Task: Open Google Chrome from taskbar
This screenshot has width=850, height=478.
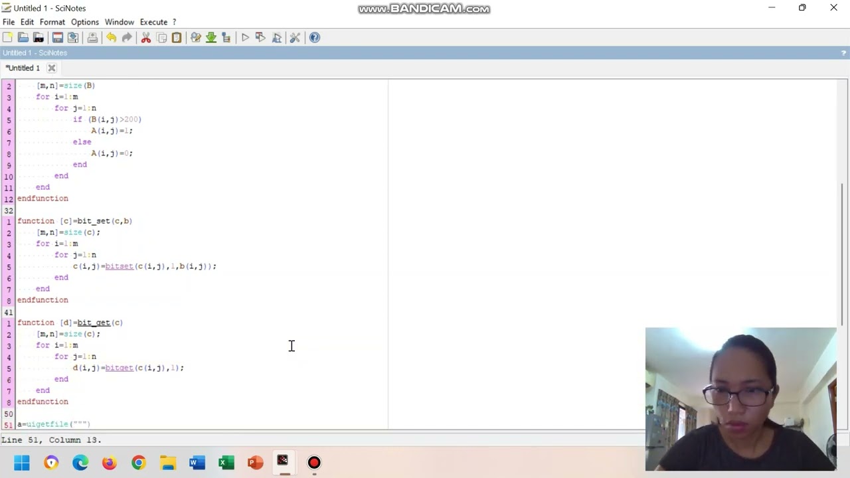Action: [139, 463]
